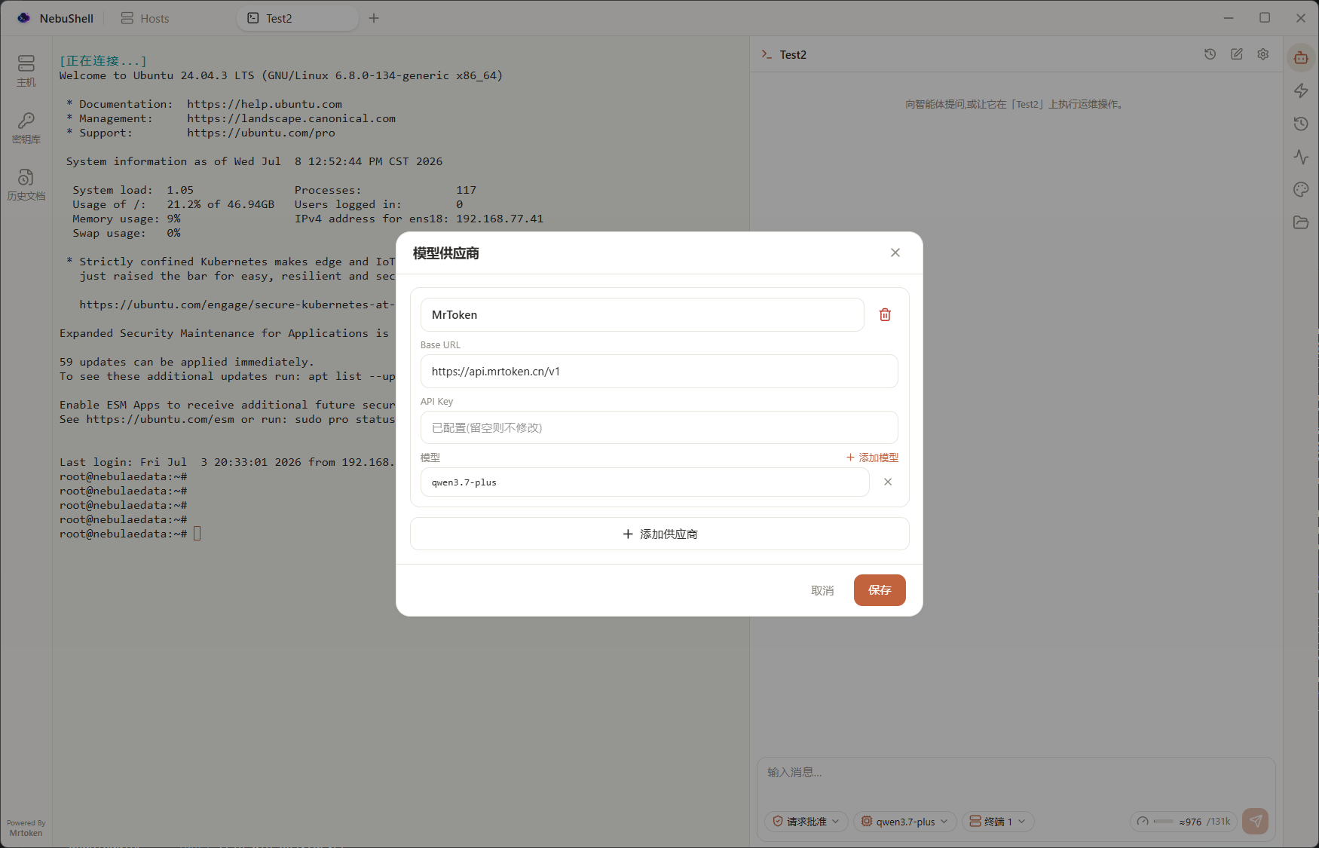
Task: Click the https://landscape.canonical.com terminal text
Action: click(291, 118)
